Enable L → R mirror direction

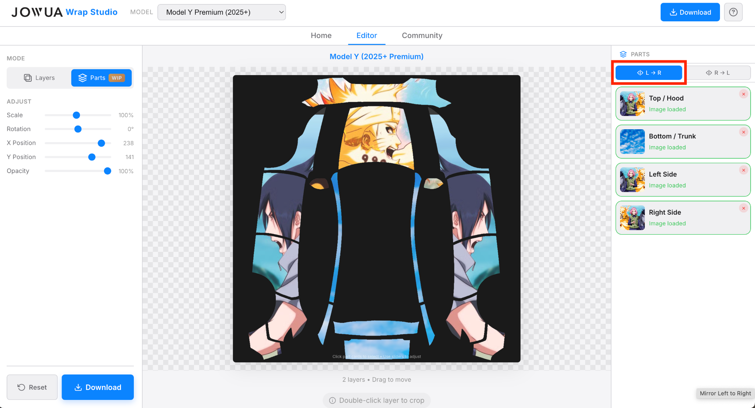649,73
